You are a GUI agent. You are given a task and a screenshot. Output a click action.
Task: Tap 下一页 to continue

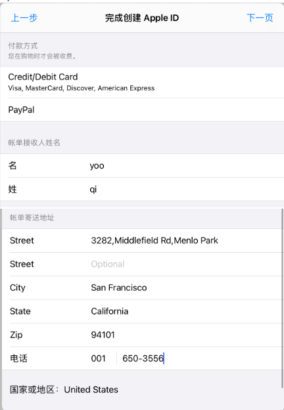[x=260, y=18]
